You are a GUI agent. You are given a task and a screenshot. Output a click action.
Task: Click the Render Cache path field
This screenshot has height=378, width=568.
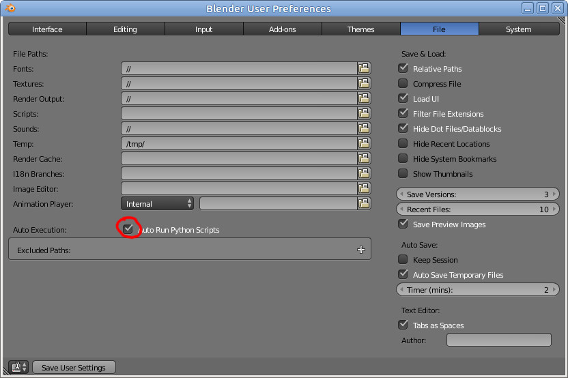tap(239, 158)
